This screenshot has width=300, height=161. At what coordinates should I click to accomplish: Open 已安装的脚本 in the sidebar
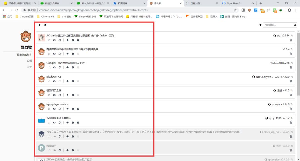pyautogui.click(x=24, y=55)
